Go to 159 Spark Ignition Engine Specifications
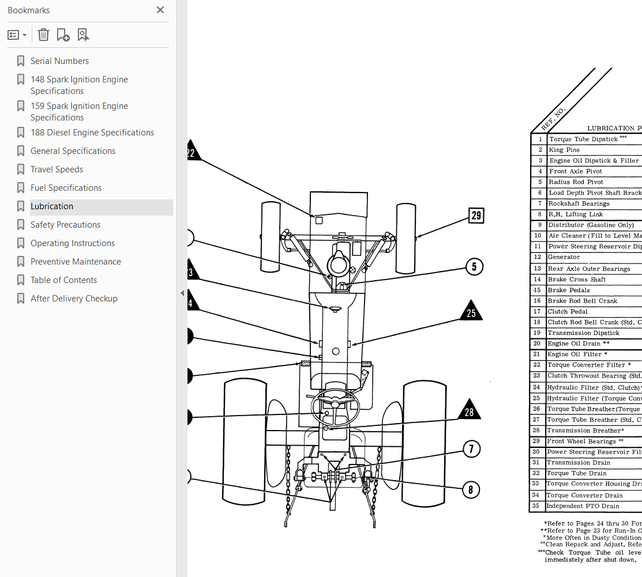This screenshot has height=577, width=642. coord(80,112)
